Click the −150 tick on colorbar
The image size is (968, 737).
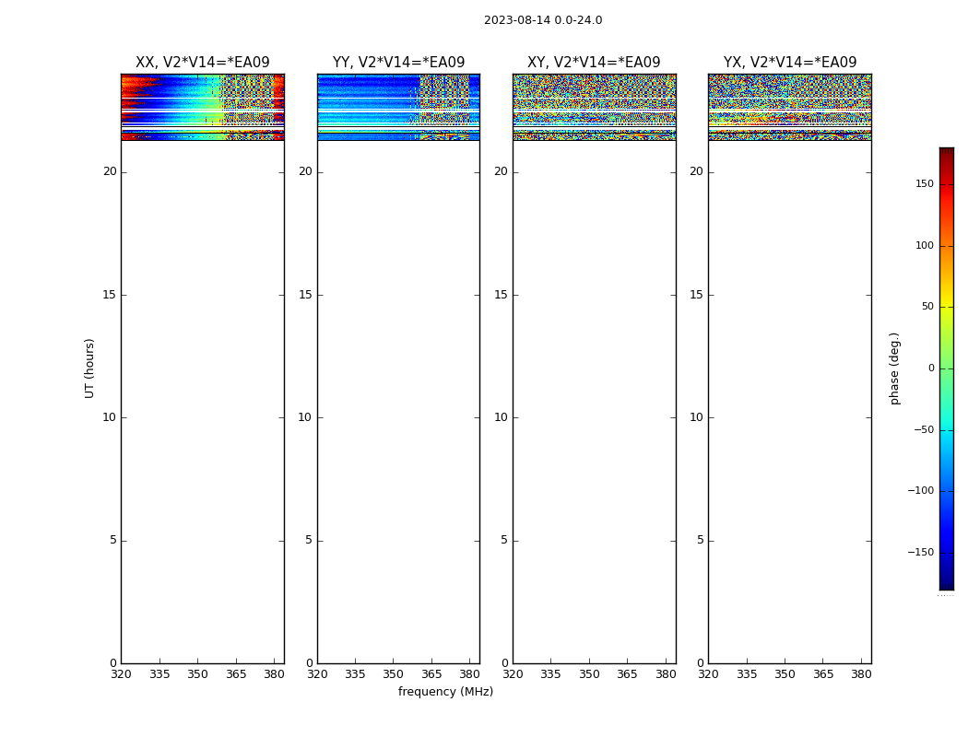(918, 553)
